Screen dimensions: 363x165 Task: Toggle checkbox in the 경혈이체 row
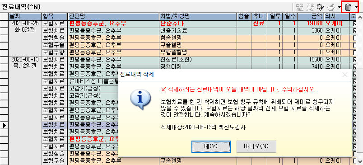pos(355,66)
